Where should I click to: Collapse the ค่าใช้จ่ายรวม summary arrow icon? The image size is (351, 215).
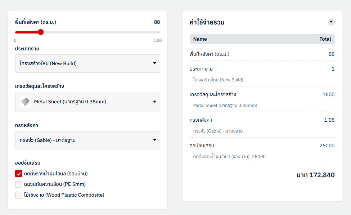331,22
